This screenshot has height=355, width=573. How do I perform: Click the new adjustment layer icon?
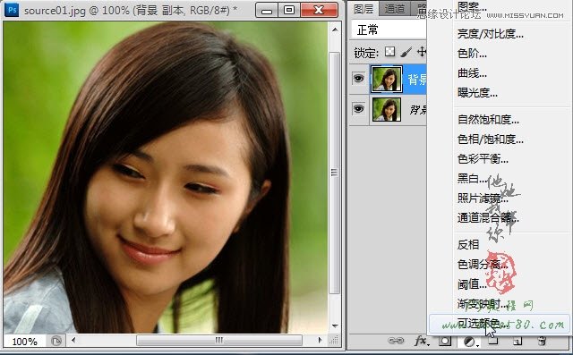coord(470,342)
